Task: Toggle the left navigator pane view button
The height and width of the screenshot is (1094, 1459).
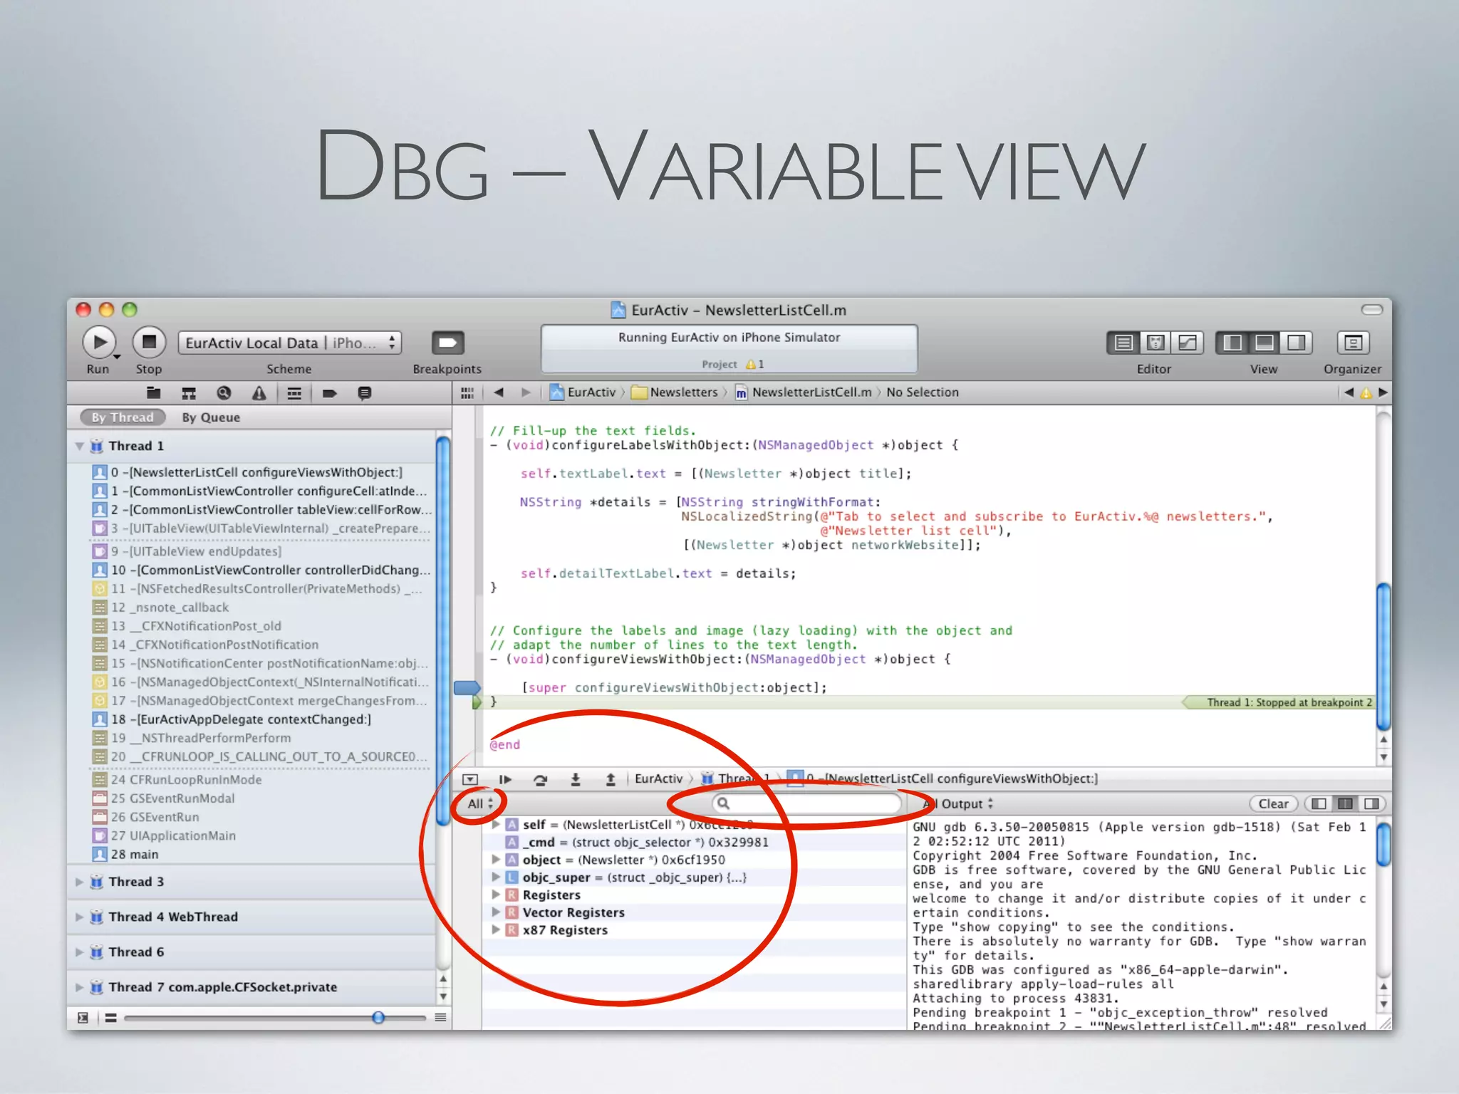Action: click(1232, 343)
